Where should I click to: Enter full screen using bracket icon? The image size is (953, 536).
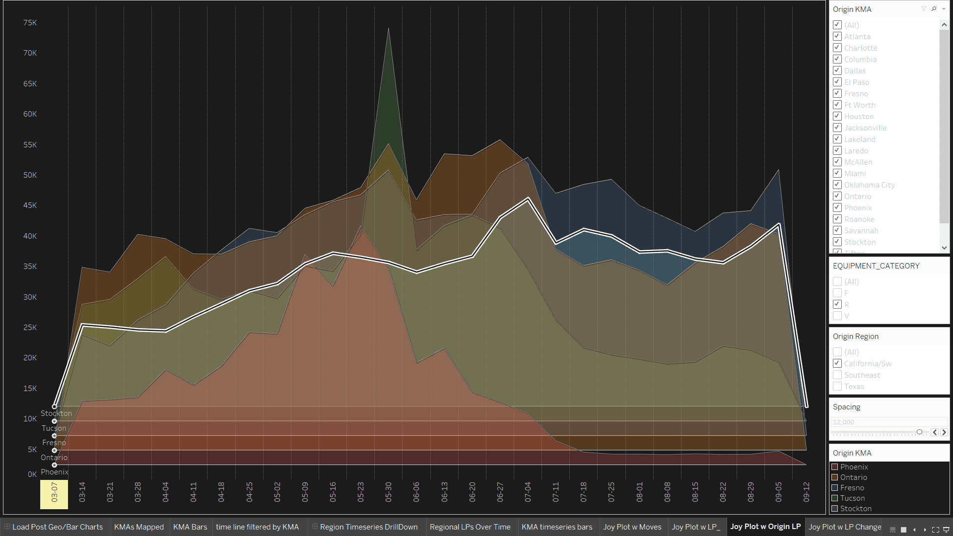pos(935,530)
